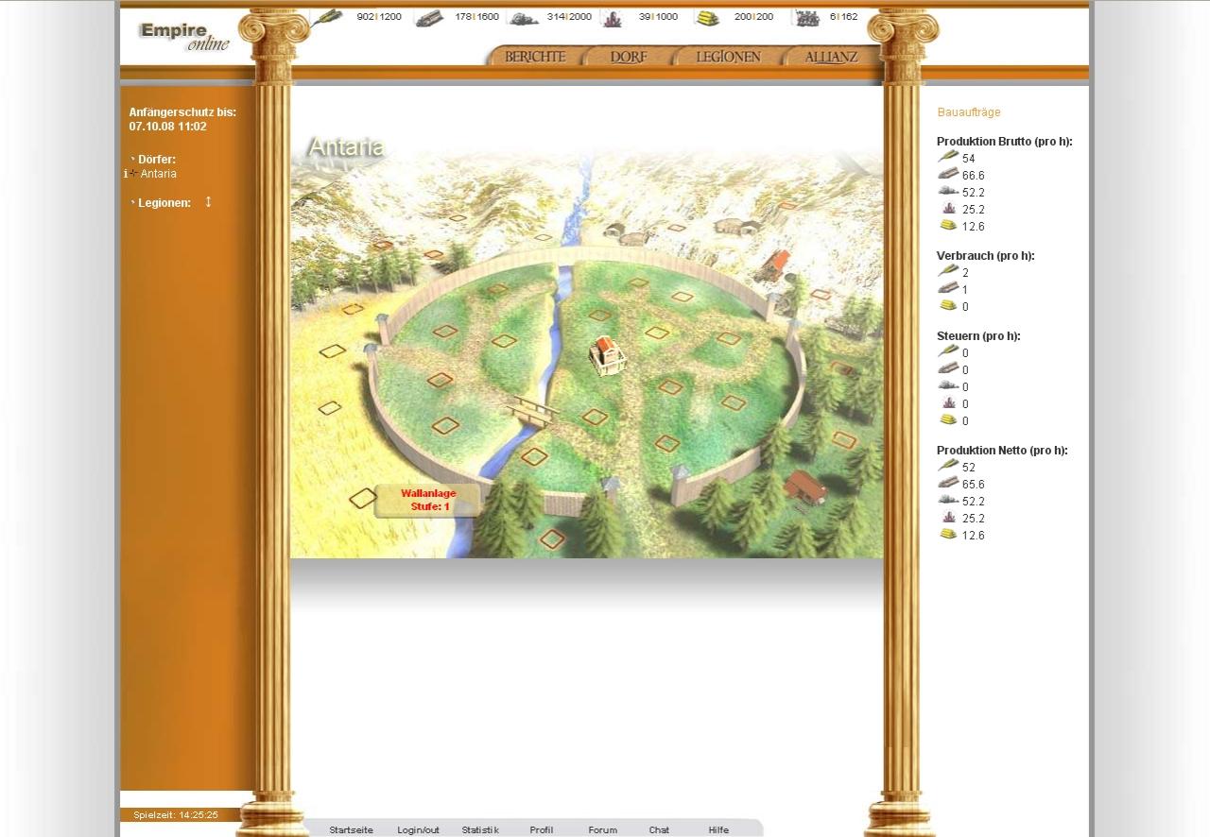This screenshot has width=1210, height=837.
Task: Click the Verbrauch (pro h) heading
Action: [x=986, y=256]
